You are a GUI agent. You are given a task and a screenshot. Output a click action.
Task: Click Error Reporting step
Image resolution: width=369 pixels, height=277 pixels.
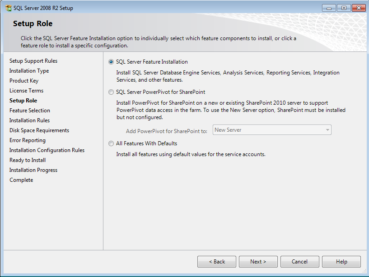coord(28,140)
